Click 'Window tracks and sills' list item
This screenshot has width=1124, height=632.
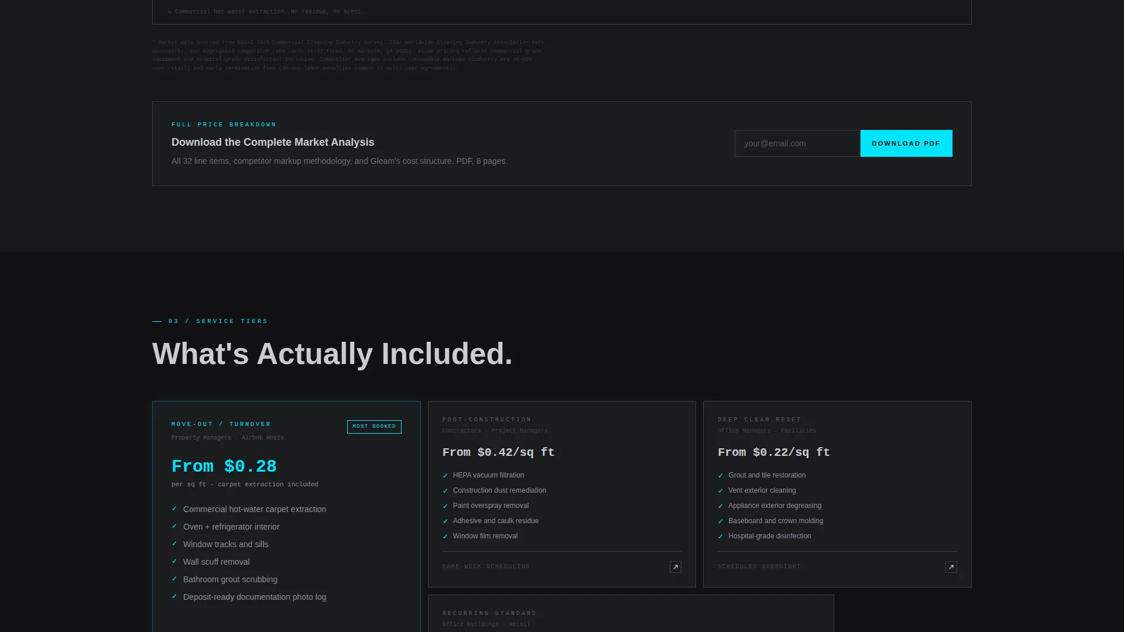point(226,544)
